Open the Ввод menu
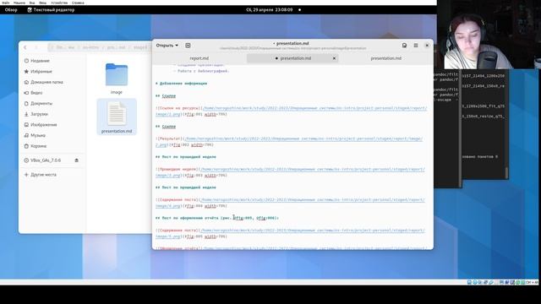541x304 pixels. [x=43, y=3]
